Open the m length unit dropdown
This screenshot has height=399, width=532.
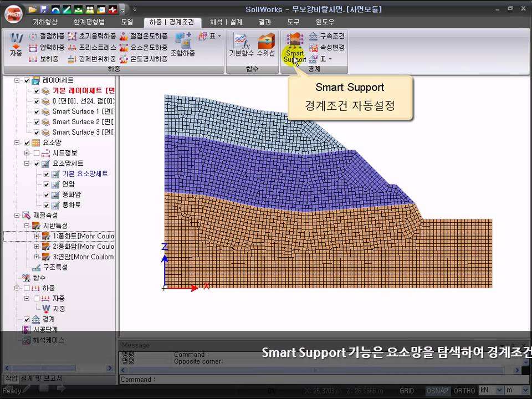(525, 390)
